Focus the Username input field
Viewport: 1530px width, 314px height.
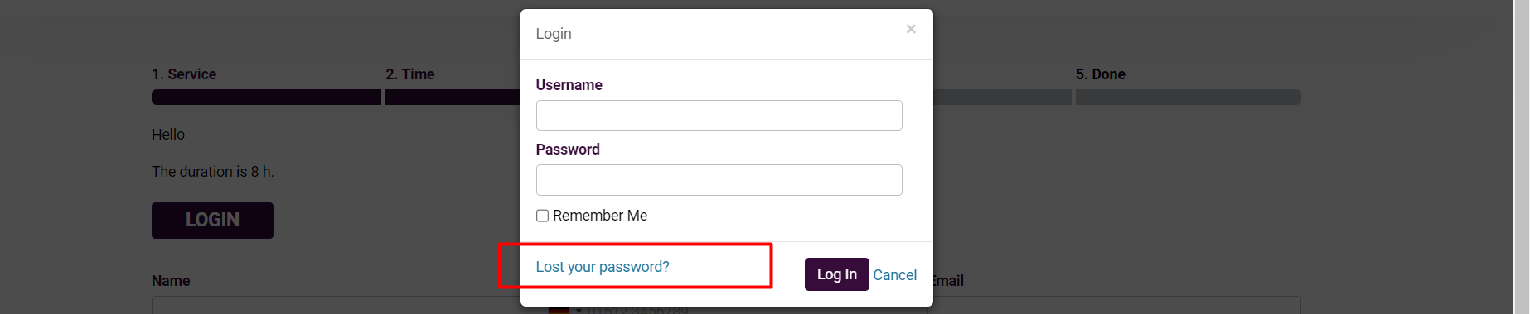[x=719, y=115]
